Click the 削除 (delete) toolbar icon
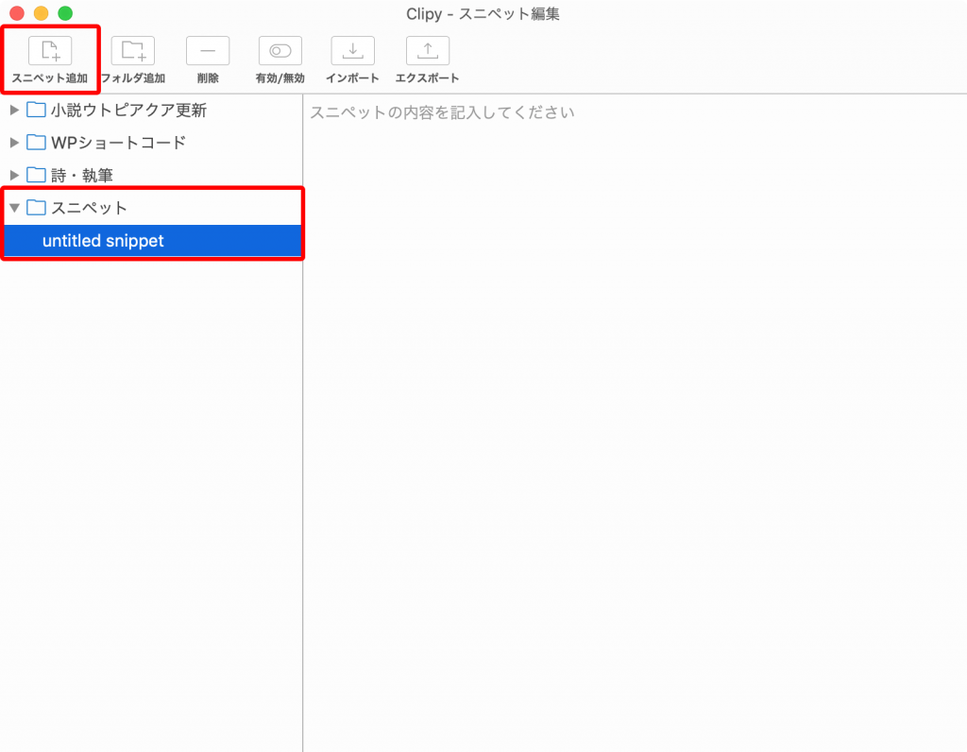 tap(208, 51)
